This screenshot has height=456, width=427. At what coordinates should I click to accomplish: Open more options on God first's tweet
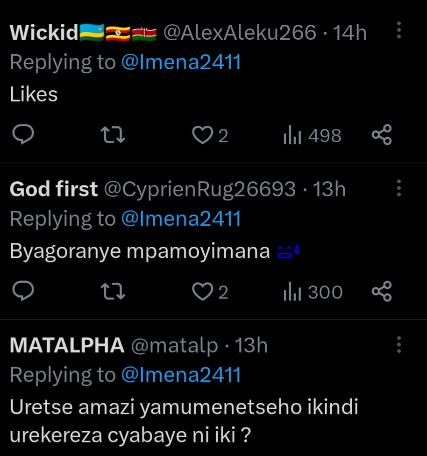pyautogui.click(x=399, y=187)
